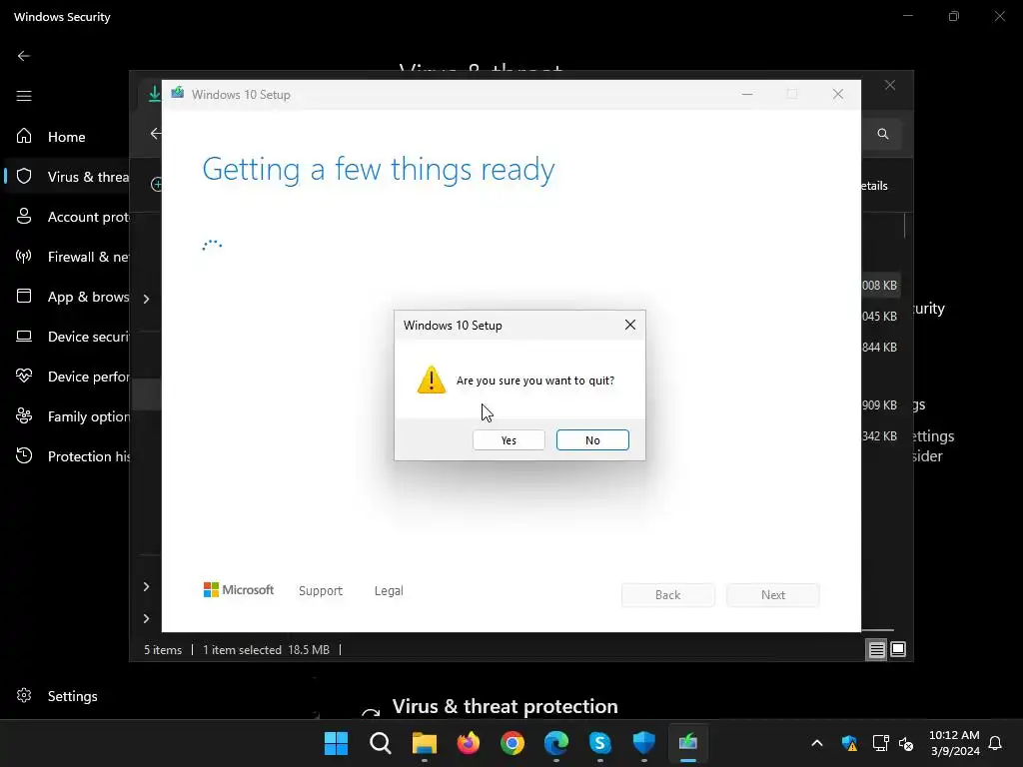Select Virus & threat protection in the Windows Security sidebar
The image size is (1023, 767).
coord(67,177)
